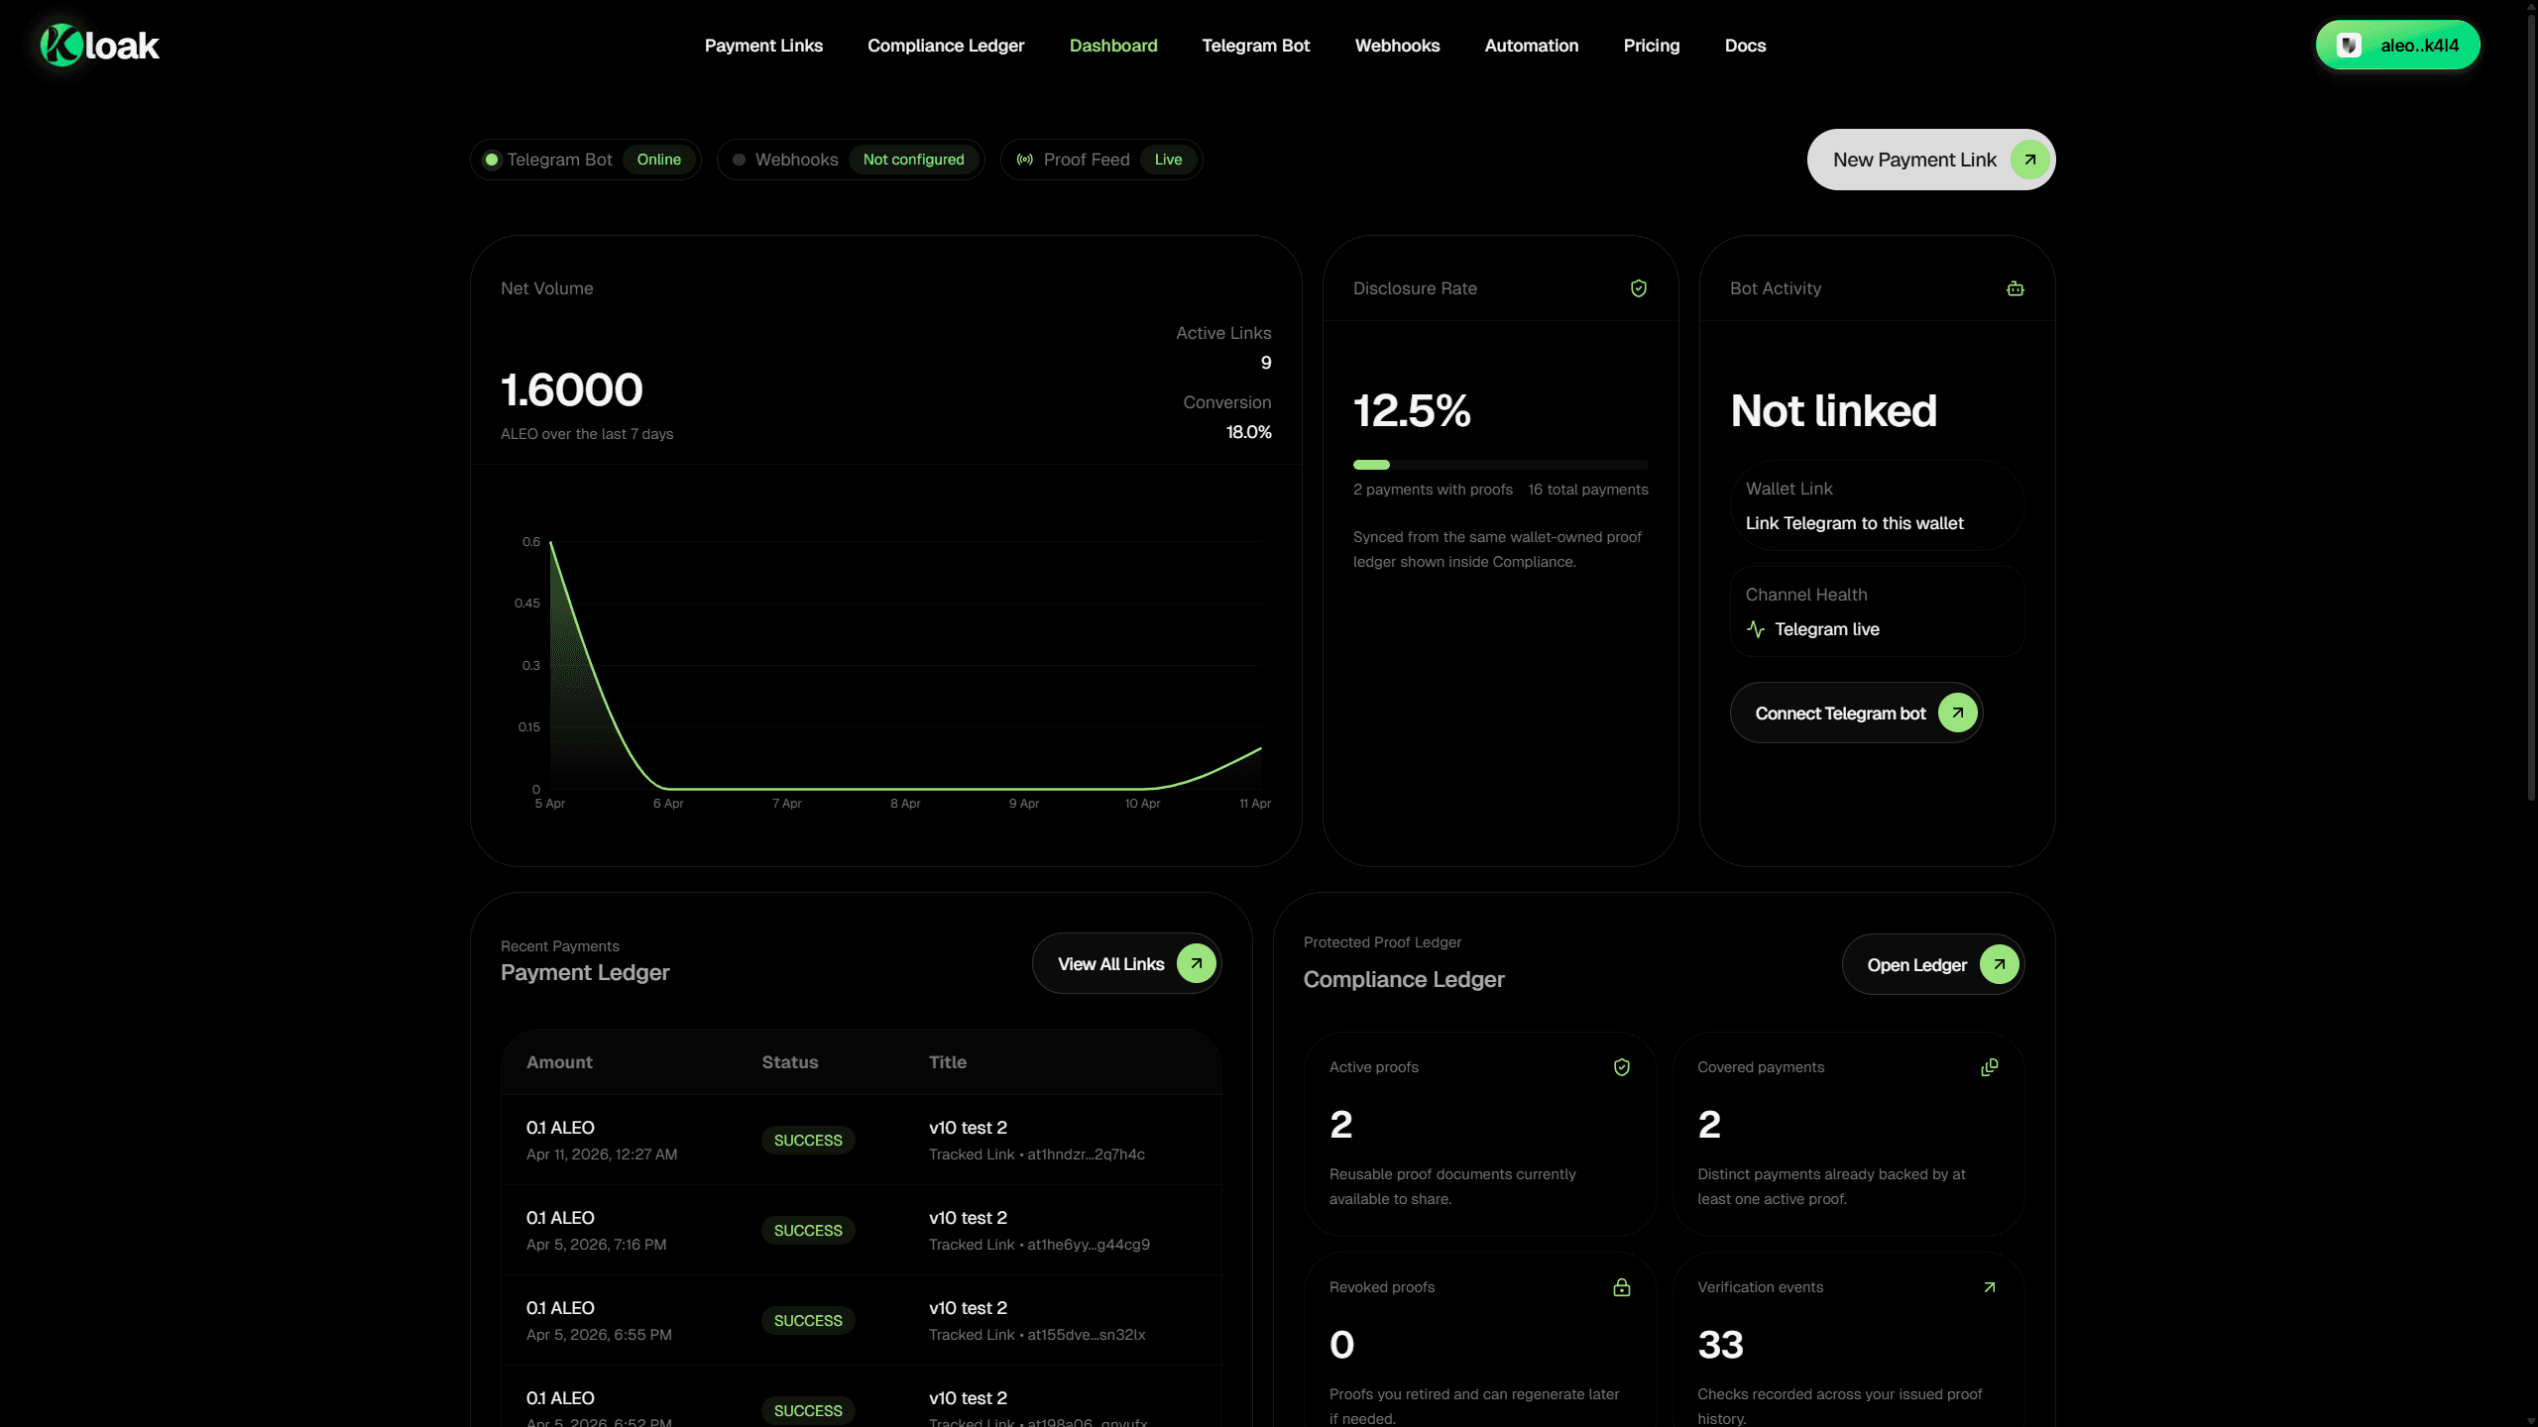Click Link Telegram to this wallet

click(x=1854, y=523)
